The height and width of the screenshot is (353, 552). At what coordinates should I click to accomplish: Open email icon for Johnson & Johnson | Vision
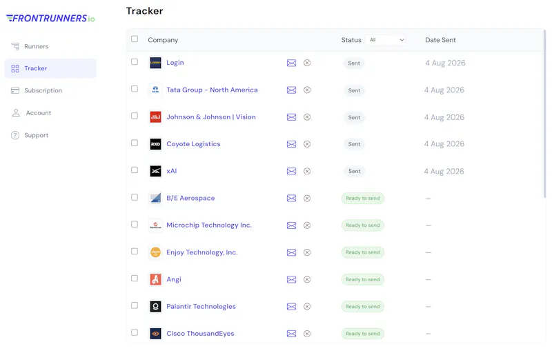click(291, 117)
